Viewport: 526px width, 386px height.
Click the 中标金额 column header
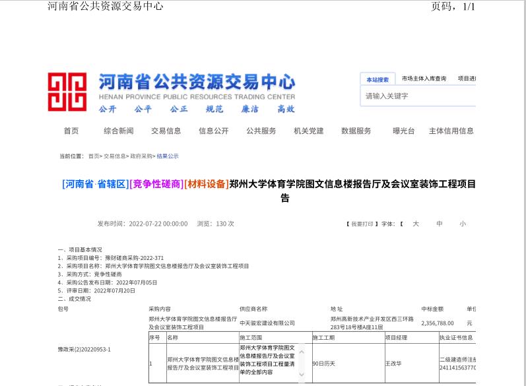[432, 309]
